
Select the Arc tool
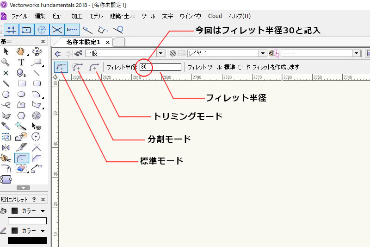pyautogui.click(x=36, y=95)
